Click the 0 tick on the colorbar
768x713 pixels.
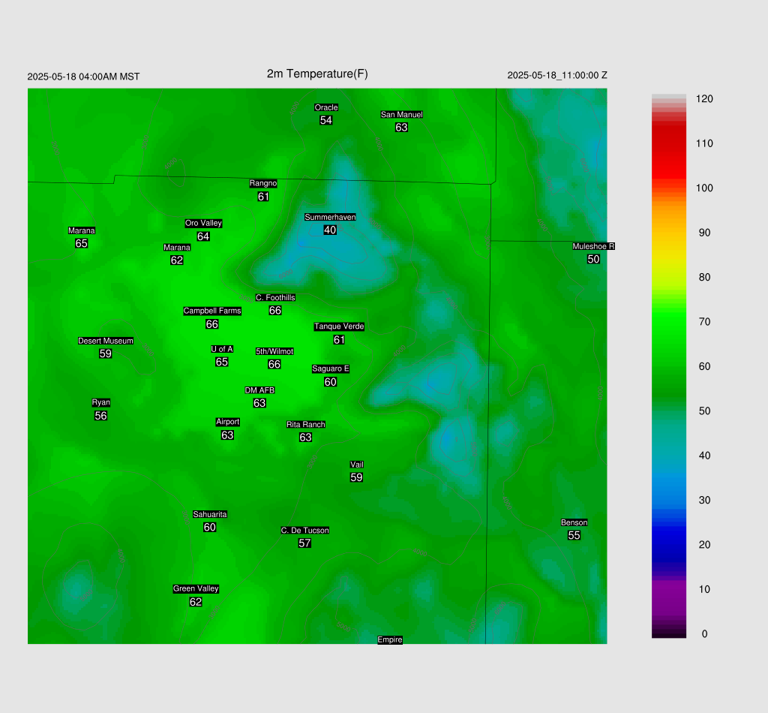[704, 634]
